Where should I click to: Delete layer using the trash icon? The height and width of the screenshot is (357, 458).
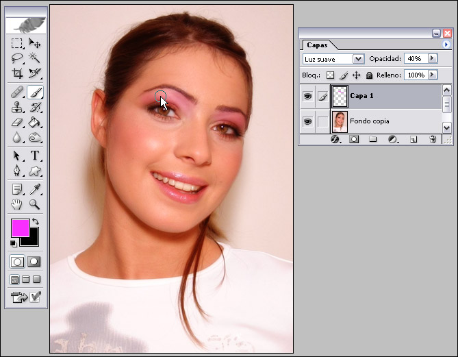click(x=432, y=139)
